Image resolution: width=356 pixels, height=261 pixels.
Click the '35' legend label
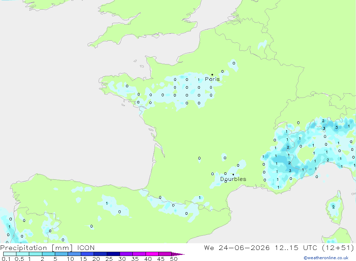click(x=135, y=259)
